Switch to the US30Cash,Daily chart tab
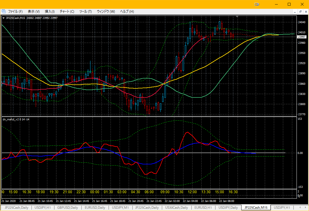The width and height of the screenshot is (309, 211). [x=176, y=207]
